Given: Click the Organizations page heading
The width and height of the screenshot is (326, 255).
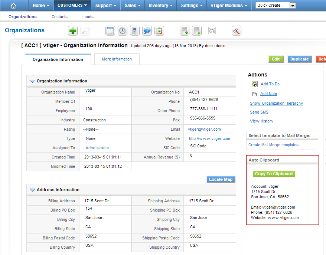Looking at the screenshot, I should (x=25, y=30).
